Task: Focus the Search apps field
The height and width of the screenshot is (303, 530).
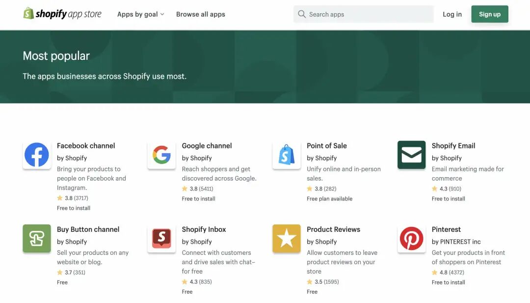Action: pyautogui.click(x=363, y=14)
